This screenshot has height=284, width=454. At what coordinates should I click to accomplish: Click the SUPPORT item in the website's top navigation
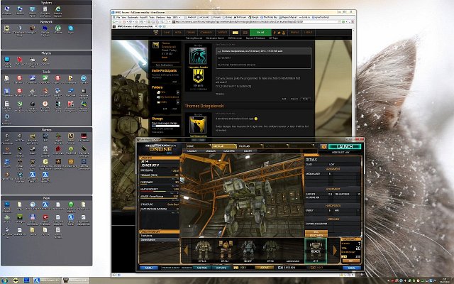(222, 33)
